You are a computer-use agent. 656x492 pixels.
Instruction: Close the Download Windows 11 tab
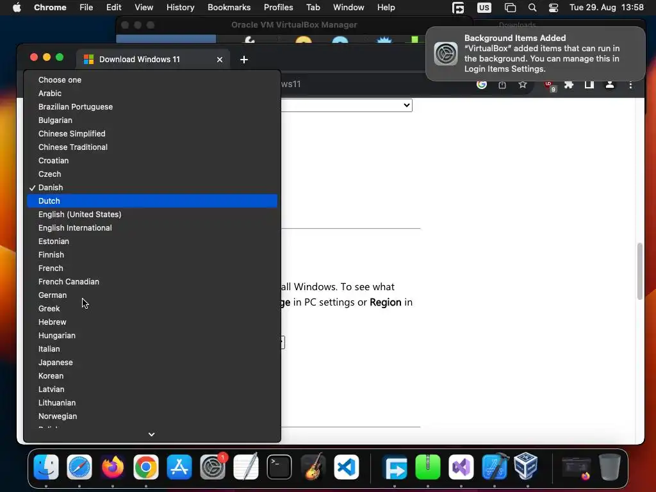(x=220, y=60)
